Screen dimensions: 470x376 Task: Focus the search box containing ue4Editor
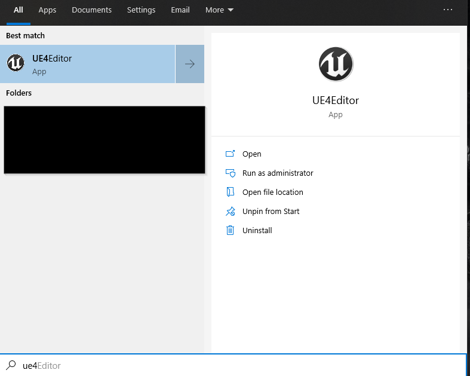point(233,365)
